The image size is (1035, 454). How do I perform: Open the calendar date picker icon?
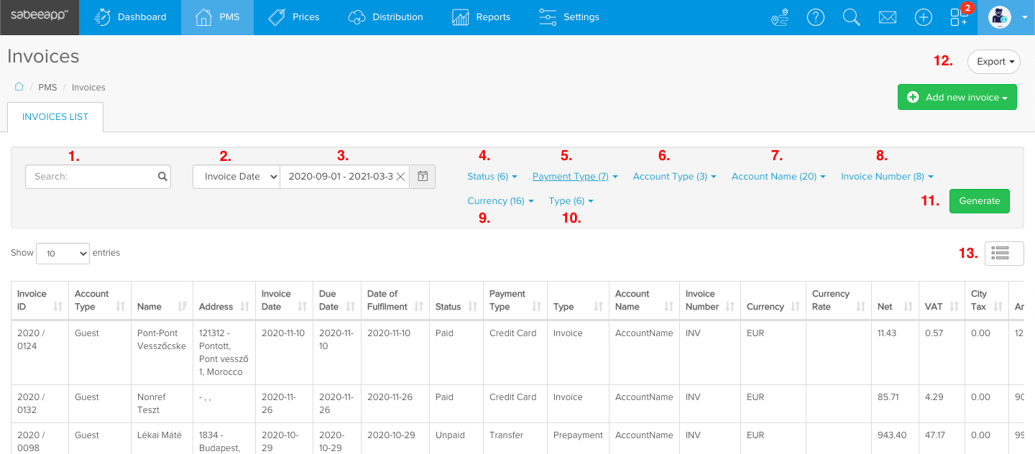(x=423, y=176)
